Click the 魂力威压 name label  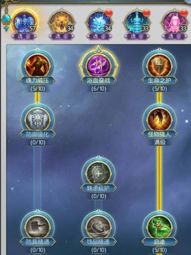click(x=37, y=81)
